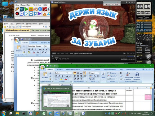Click the Save icon in Excel quick access
Viewport: 155px width, 116px height.
[47, 66]
